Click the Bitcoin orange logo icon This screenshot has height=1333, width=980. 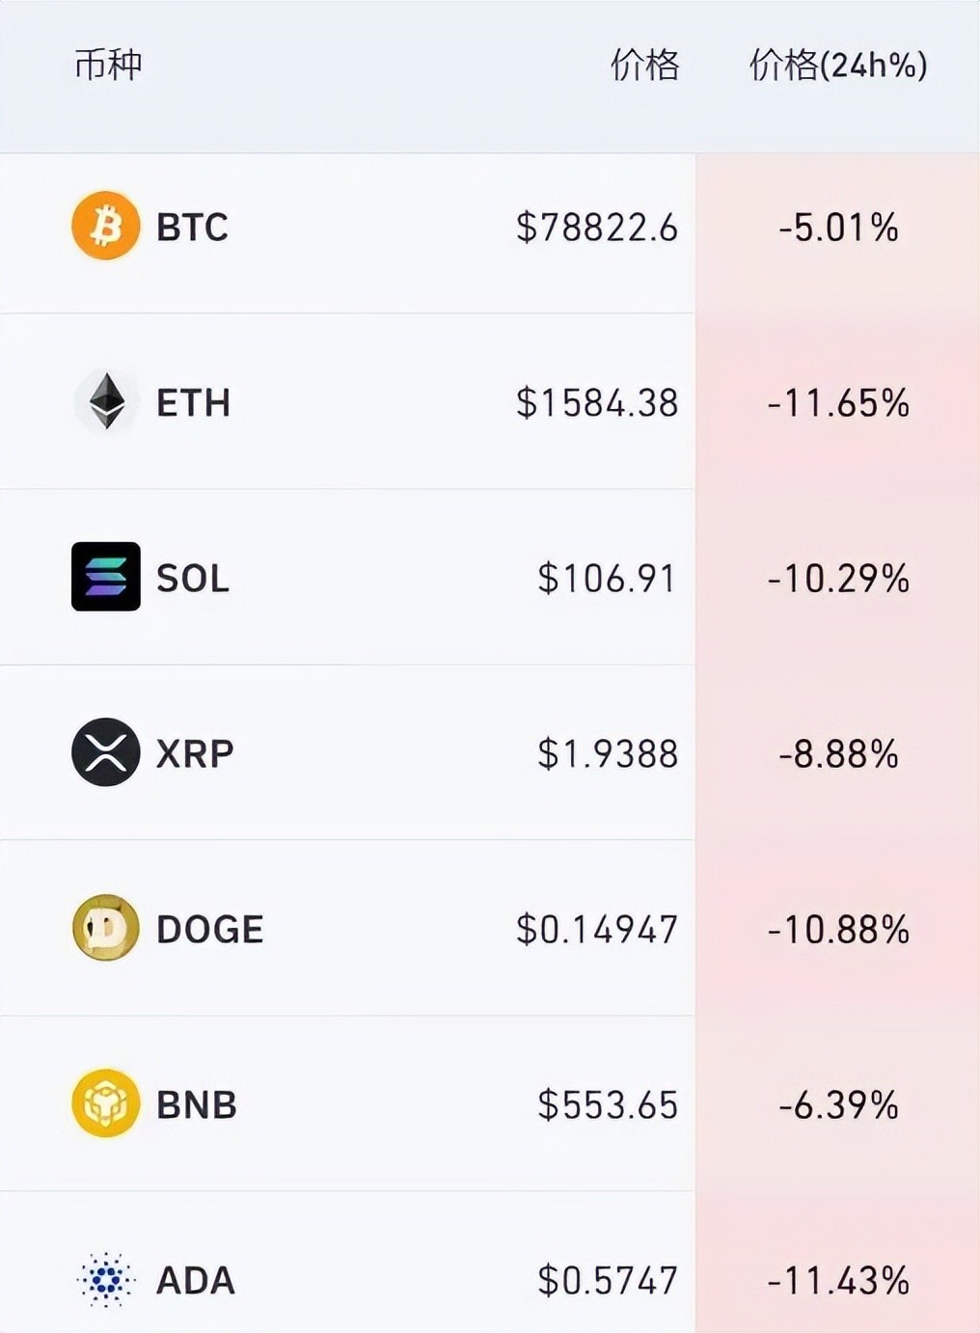coord(106,226)
